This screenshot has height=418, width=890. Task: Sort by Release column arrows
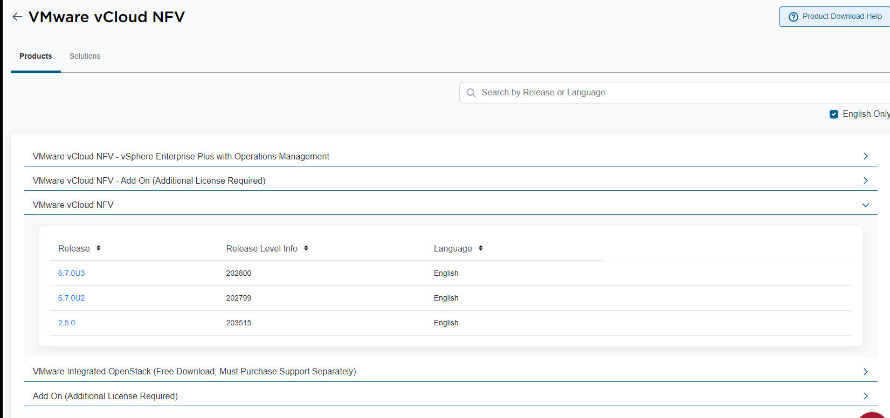pos(99,248)
